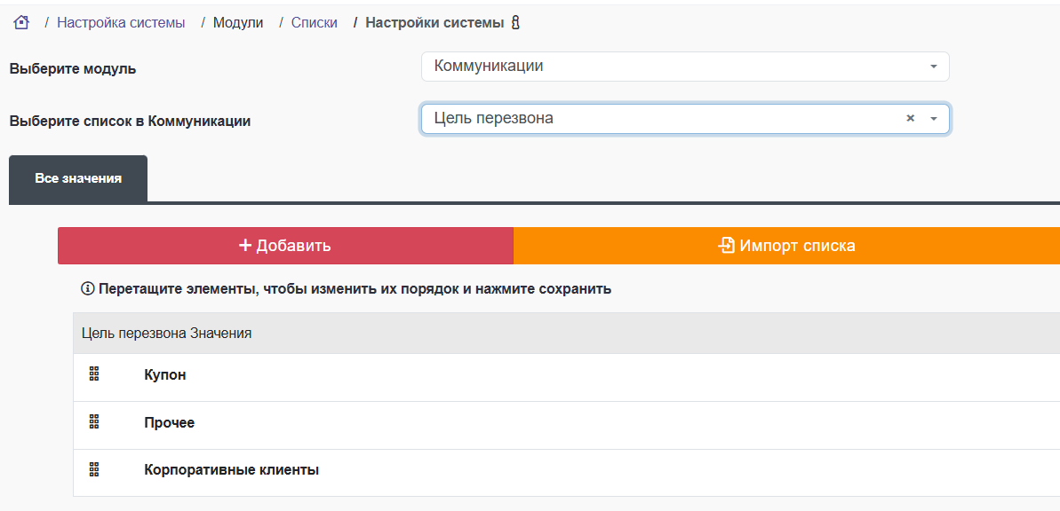The image size is (1060, 511).
Task: Open the Настройка системы breadcrumb link
Action: click(121, 23)
